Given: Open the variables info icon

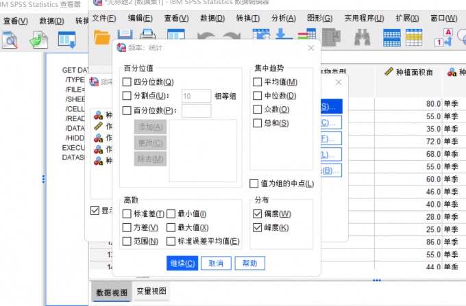Looking at the screenshot, I should click(x=307, y=34).
